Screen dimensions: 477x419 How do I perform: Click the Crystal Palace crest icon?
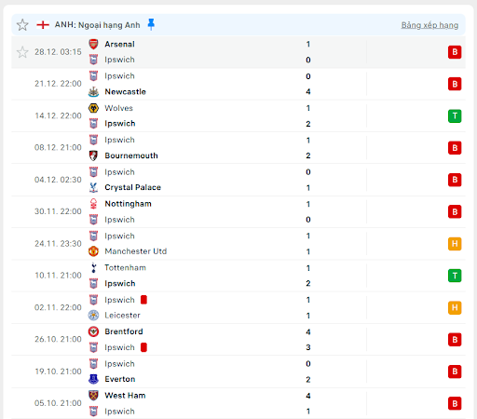coord(93,187)
